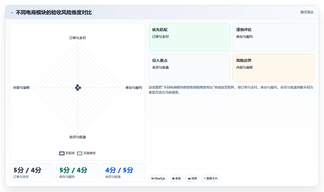Click the blue icon beside the page title
Image resolution: width=324 pixels, height=192 pixels.
point(12,13)
